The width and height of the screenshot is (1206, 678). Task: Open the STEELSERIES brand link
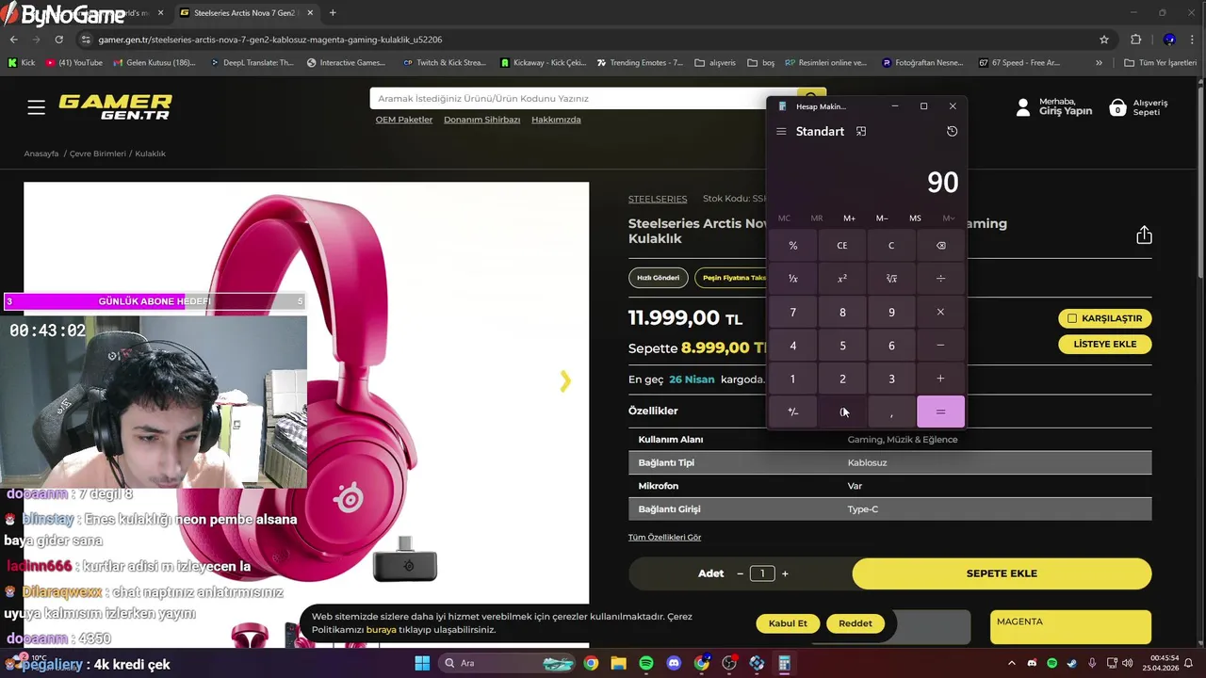point(658,199)
